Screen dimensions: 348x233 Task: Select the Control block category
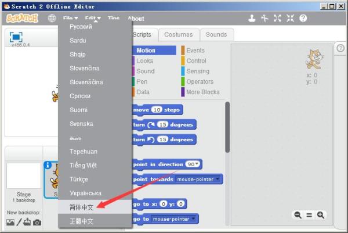pos(196,61)
